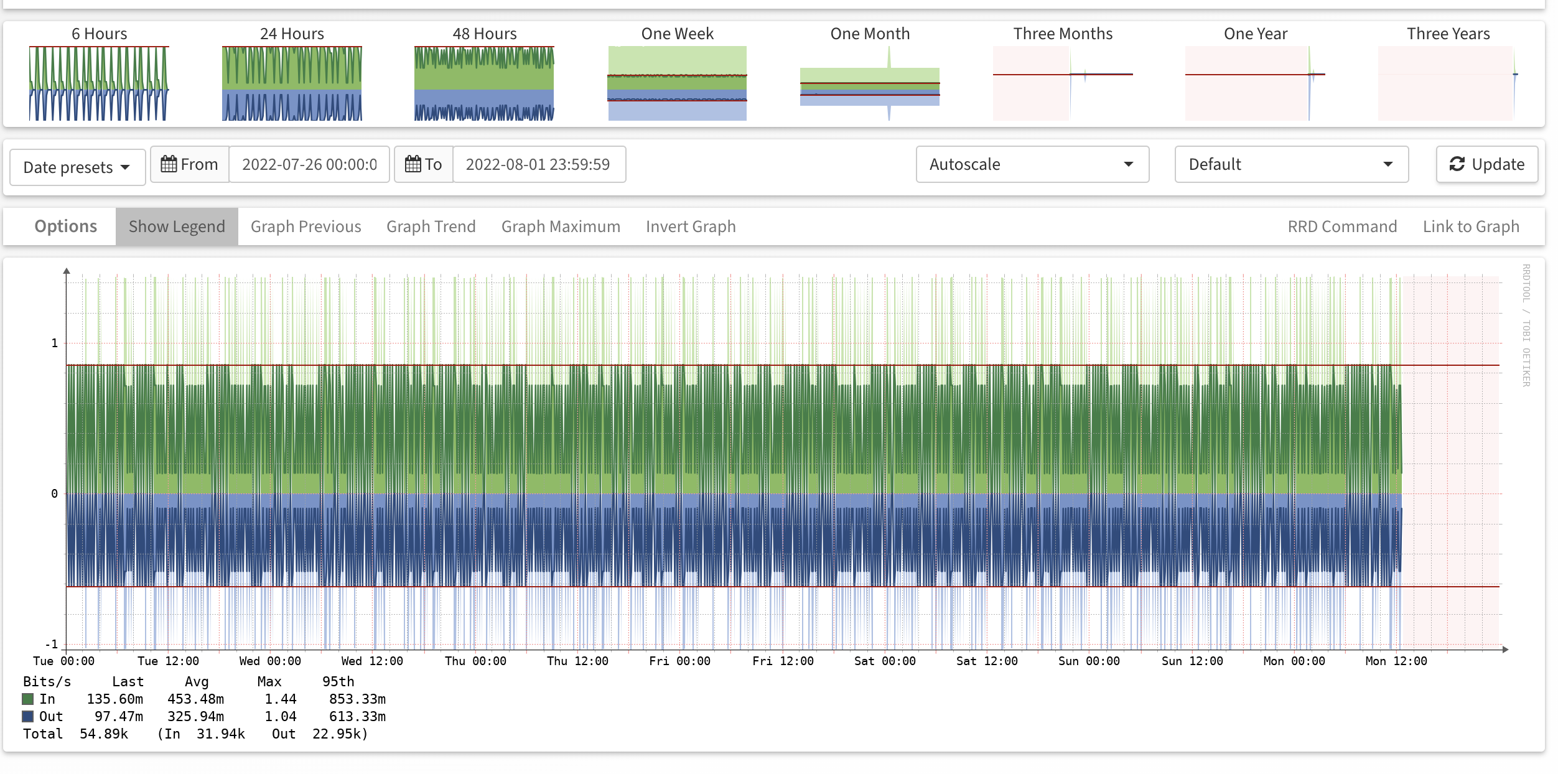This screenshot has width=1558, height=774.
Task: Click the green In legend swatch
Action: [28, 699]
